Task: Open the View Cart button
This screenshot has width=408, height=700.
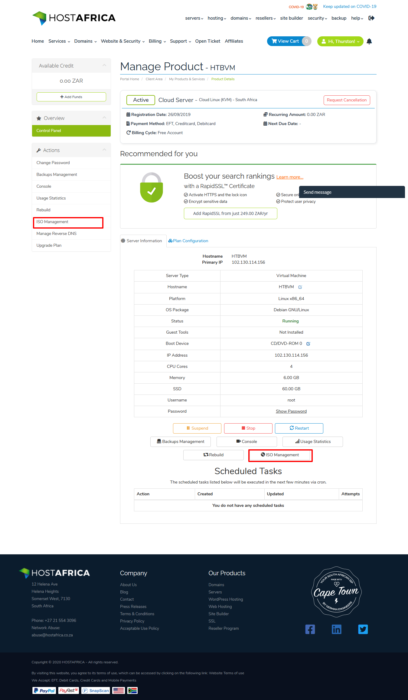Action: tap(289, 41)
